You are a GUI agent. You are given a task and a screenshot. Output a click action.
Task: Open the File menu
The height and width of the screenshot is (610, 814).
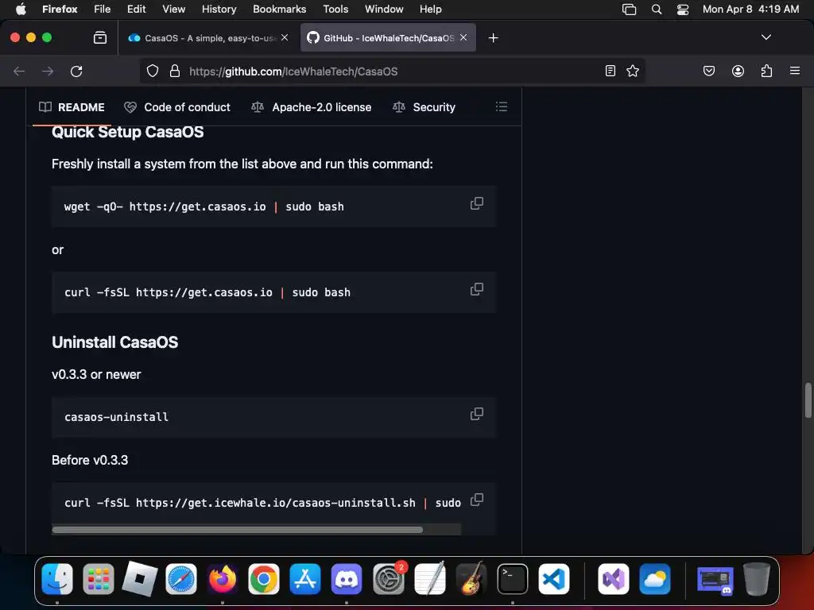click(x=102, y=10)
